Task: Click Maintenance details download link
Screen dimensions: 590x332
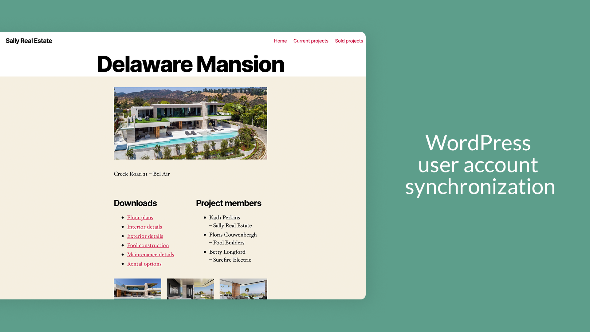Action: pyautogui.click(x=151, y=254)
